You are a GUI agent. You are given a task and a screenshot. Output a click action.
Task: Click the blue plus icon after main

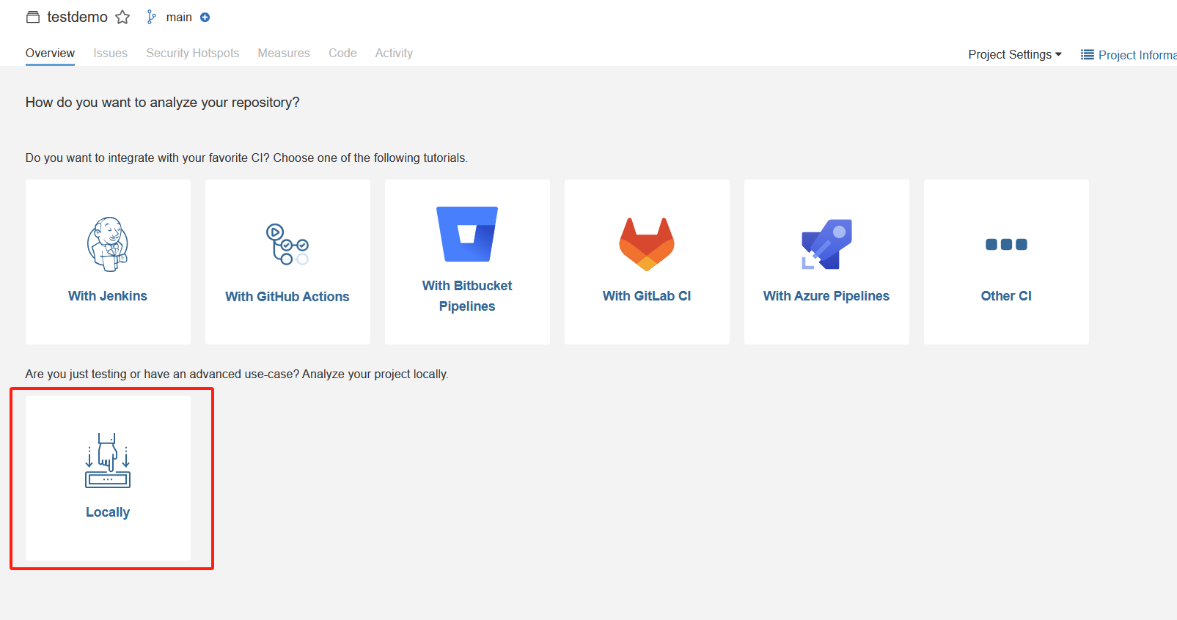205,18
